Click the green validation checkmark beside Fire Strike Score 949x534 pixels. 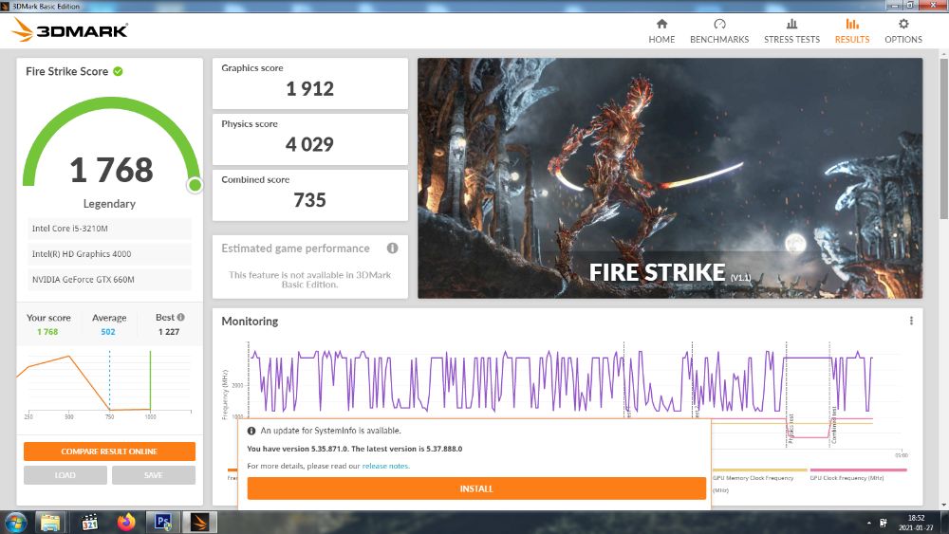pos(118,71)
